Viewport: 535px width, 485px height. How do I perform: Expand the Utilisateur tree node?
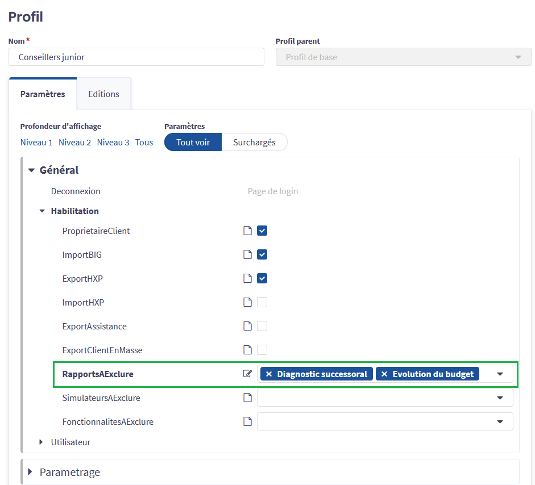pyautogui.click(x=42, y=442)
